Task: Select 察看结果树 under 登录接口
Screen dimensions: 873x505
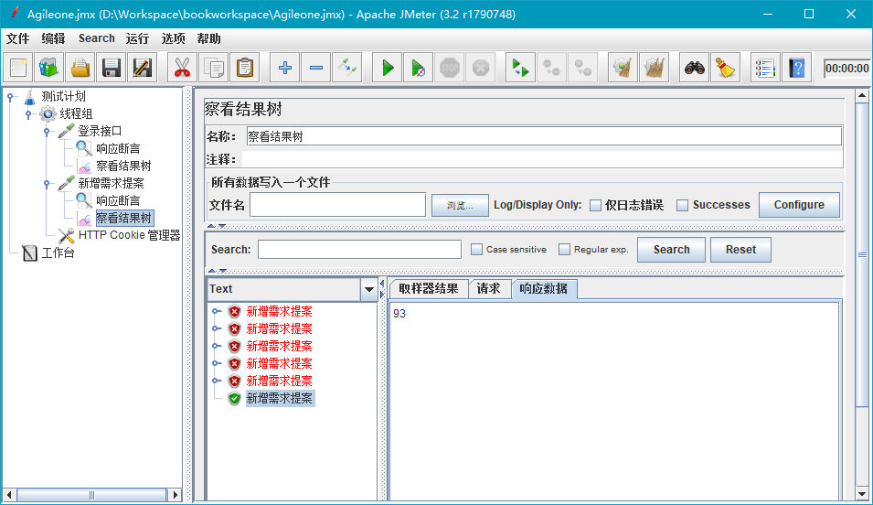Action: 123,167
